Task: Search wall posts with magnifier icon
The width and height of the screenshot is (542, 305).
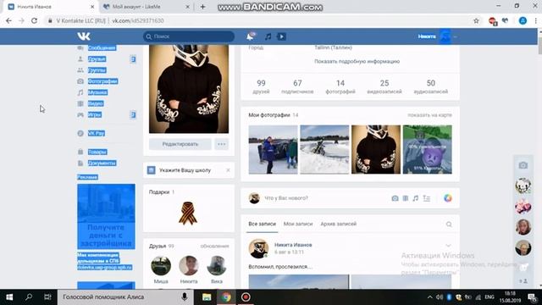Action: [x=449, y=225]
